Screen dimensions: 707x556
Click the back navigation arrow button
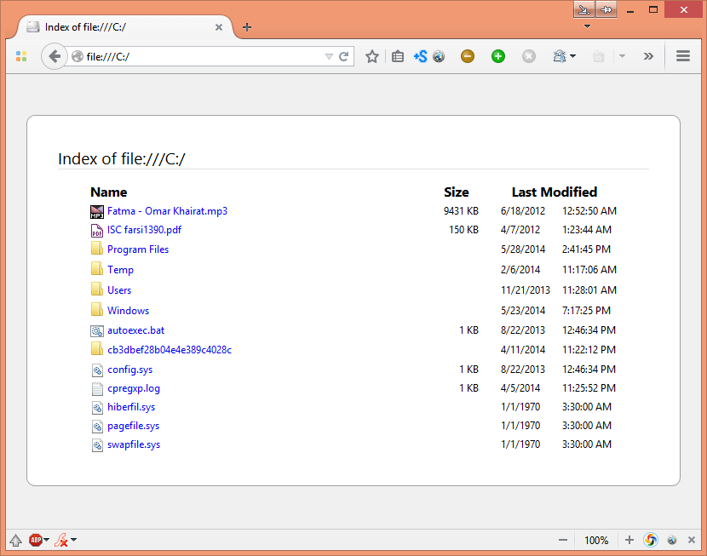(x=55, y=56)
